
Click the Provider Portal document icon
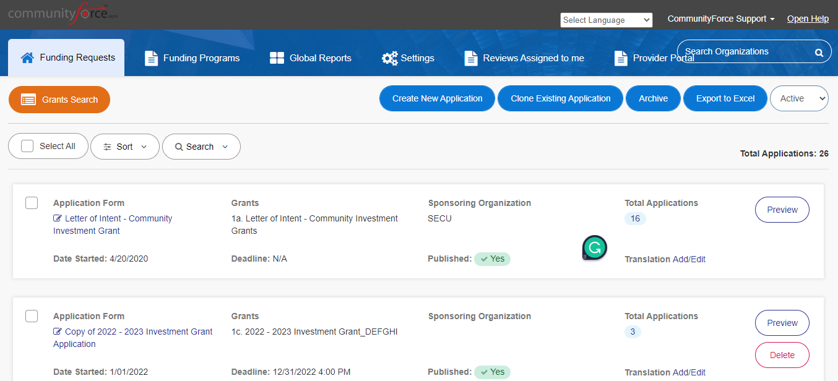(x=621, y=58)
